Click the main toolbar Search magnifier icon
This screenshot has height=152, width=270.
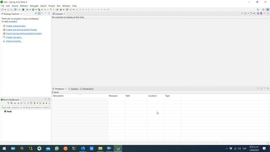tap(258, 10)
